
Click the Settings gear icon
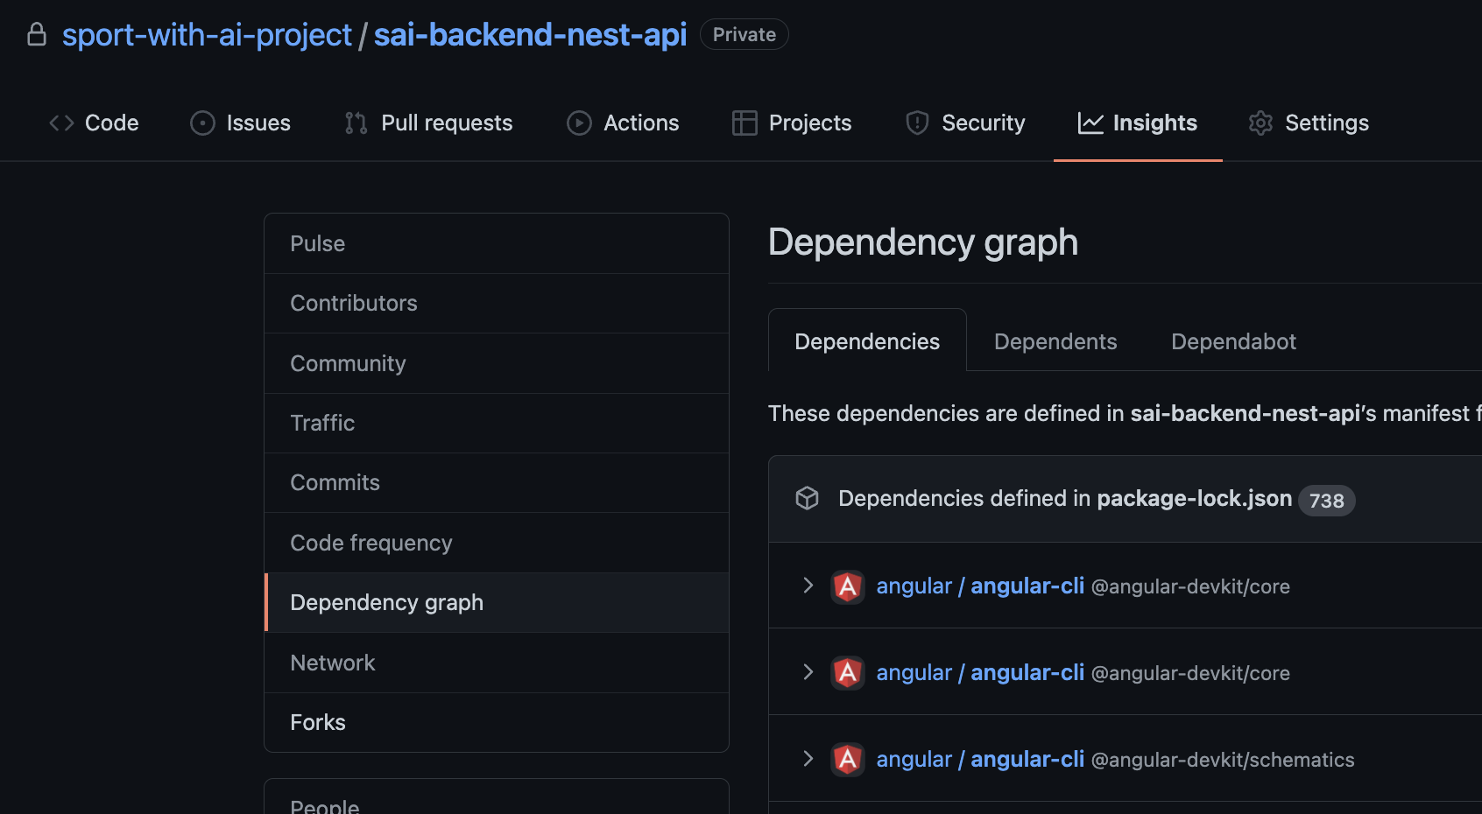(1260, 123)
